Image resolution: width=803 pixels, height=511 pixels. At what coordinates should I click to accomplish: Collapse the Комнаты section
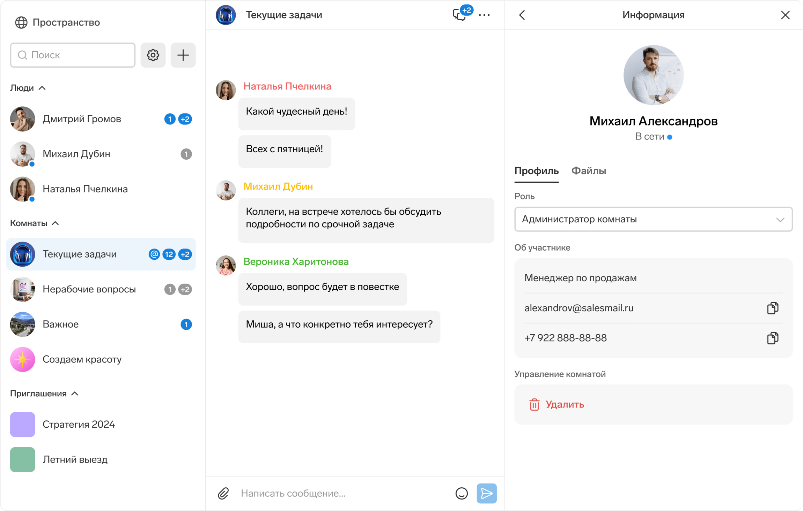coord(56,223)
